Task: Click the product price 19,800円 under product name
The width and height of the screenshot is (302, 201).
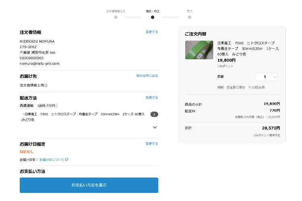Action: coord(226,60)
